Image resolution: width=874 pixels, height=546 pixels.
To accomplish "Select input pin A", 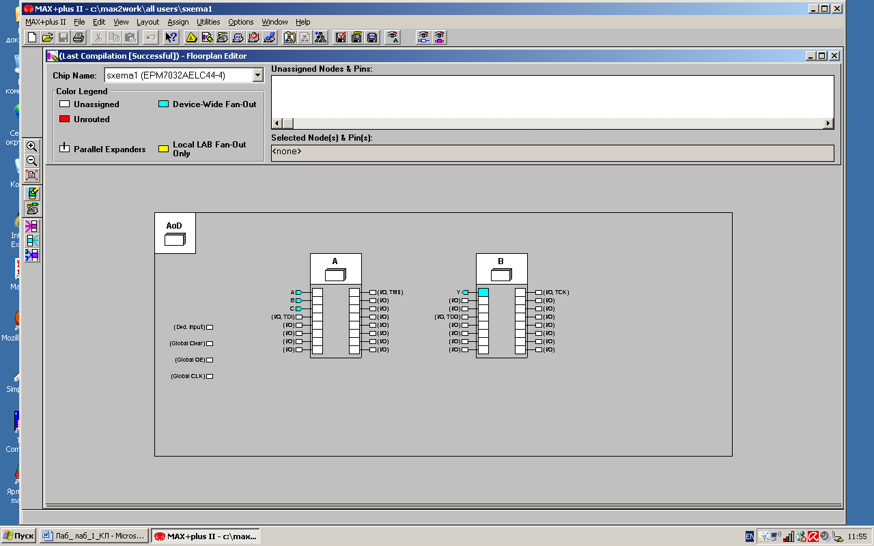I will pos(298,292).
